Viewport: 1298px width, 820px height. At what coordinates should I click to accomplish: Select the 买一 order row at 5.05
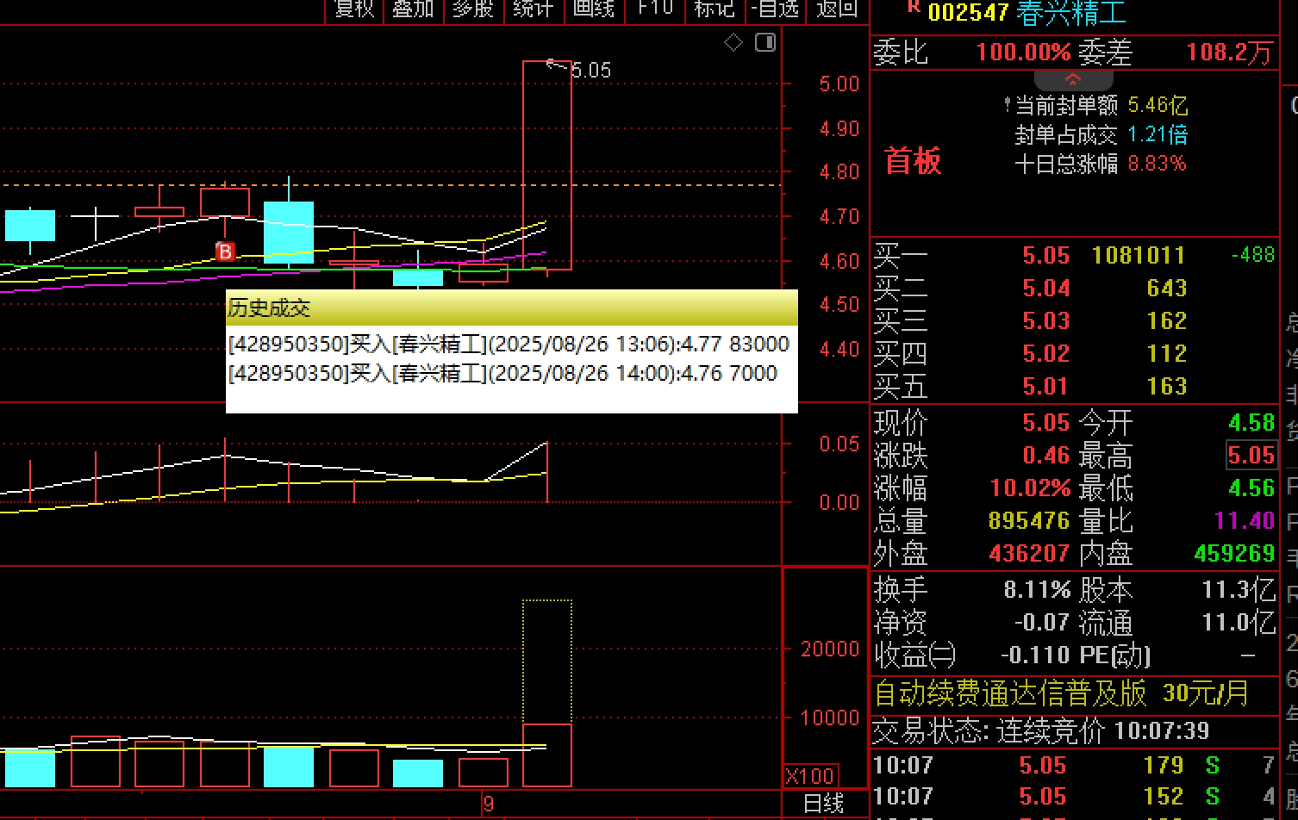[1074, 255]
